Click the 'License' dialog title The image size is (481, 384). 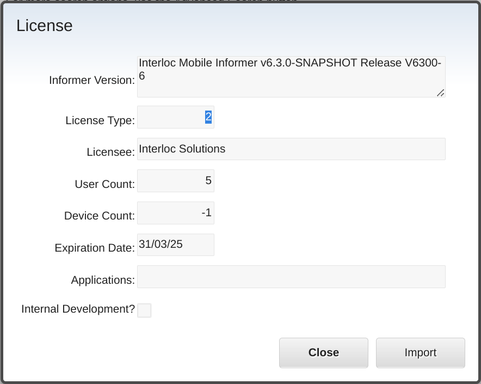pos(45,26)
